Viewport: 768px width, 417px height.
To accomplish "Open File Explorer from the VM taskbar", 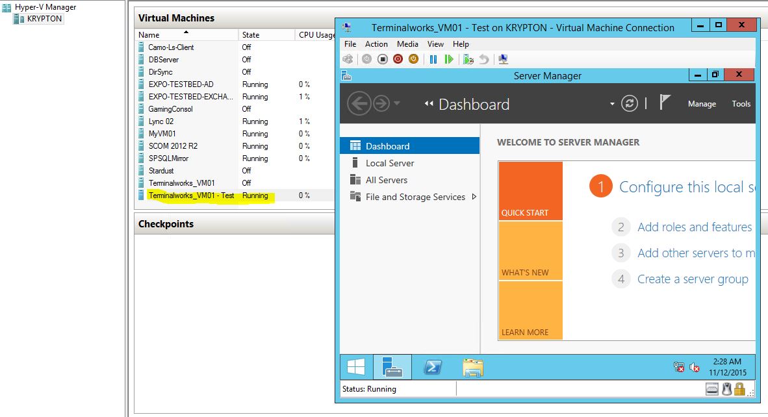I will point(472,367).
